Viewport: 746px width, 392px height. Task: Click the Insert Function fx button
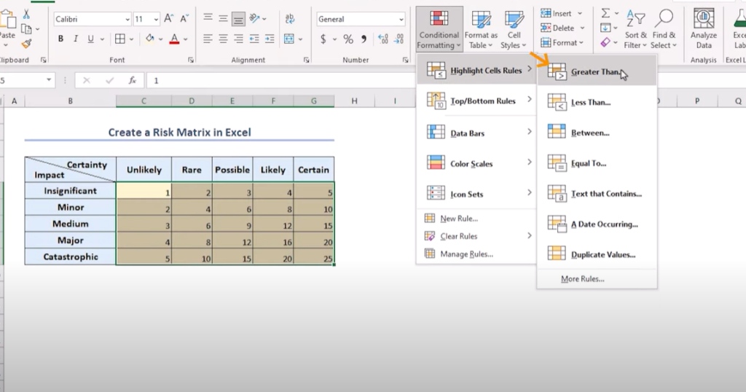133,80
